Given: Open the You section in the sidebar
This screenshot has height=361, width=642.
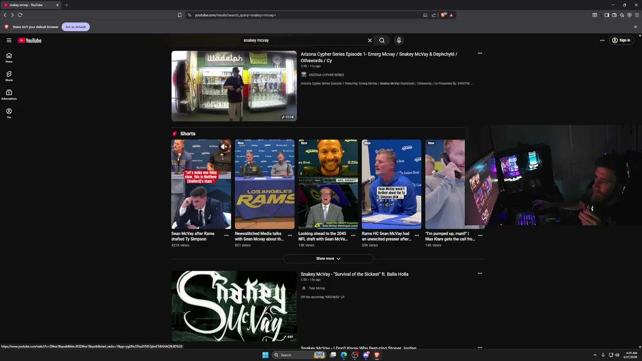Looking at the screenshot, I should click(x=9, y=113).
